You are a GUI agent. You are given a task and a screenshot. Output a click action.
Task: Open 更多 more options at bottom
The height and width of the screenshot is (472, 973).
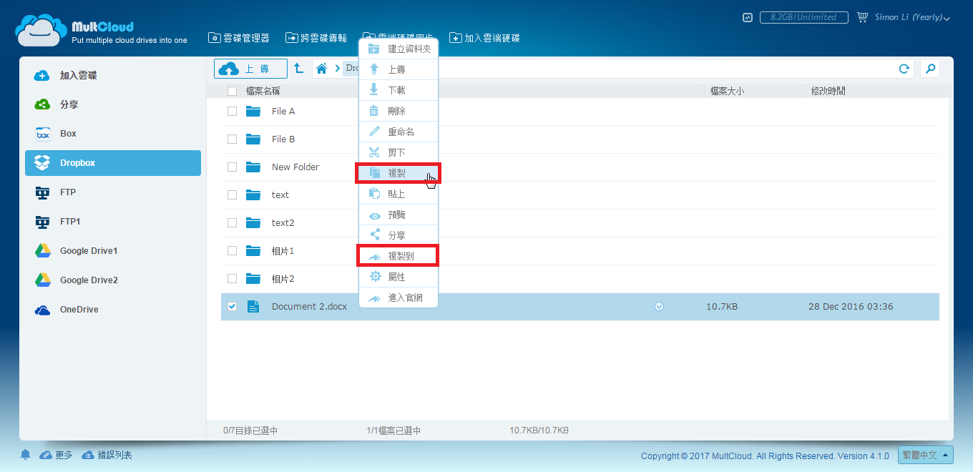coord(56,455)
